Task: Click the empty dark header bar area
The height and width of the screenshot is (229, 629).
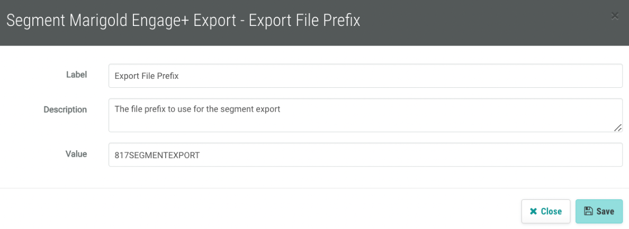Action: tap(477, 22)
